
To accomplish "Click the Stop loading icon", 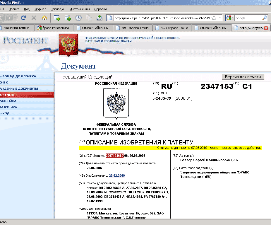I will (x=34, y=18).
